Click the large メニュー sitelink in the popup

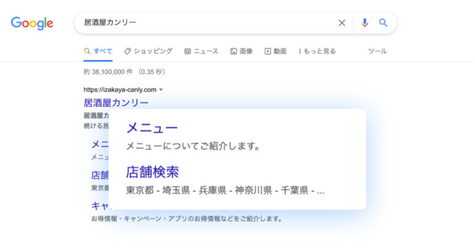(x=152, y=128)
